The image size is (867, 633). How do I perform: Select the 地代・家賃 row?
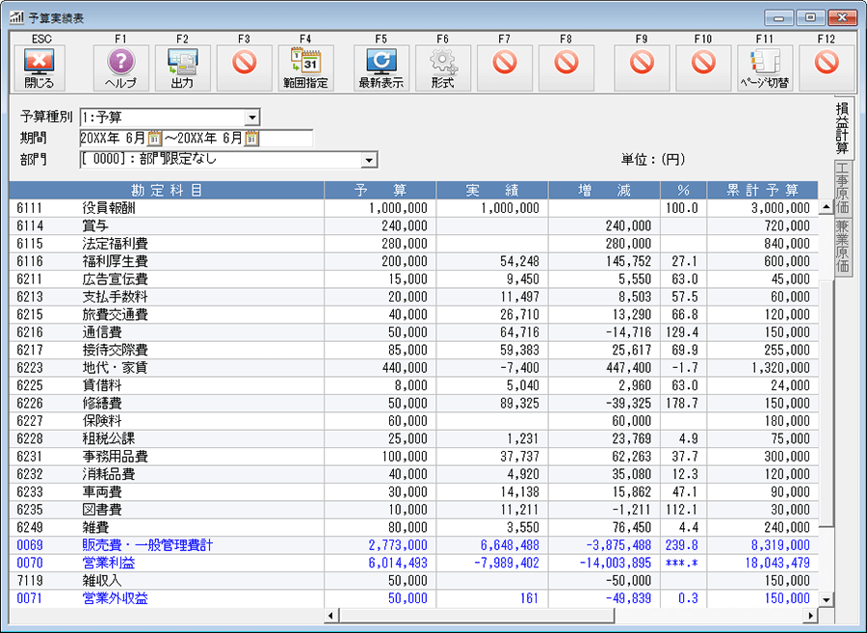coord(413,368)
